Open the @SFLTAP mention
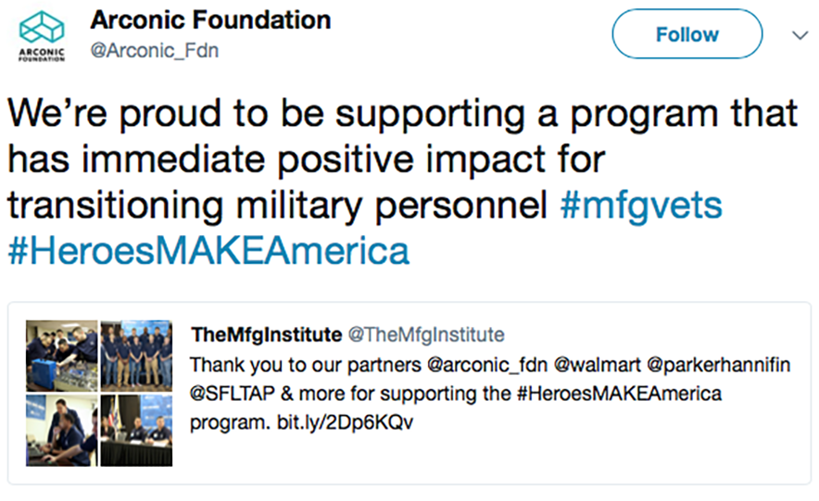819x501 pixels. click(232, 394)
